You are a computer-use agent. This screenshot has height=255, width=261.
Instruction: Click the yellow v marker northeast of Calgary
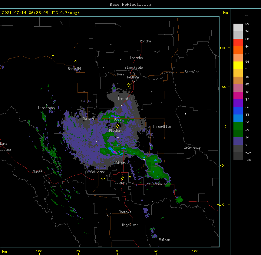click(x=130, y=177)
